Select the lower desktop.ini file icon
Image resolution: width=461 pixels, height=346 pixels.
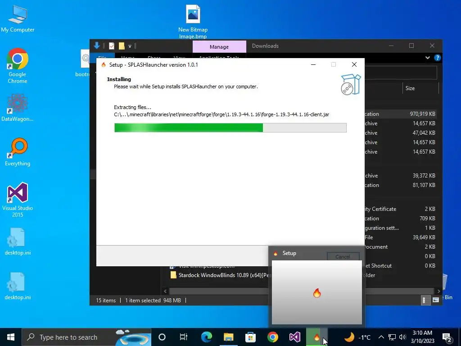coord(18,286)
